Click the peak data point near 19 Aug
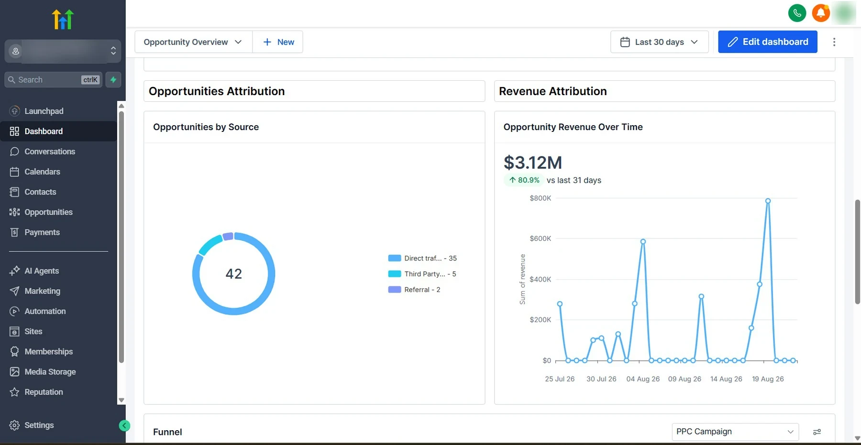 coord(768,201)
